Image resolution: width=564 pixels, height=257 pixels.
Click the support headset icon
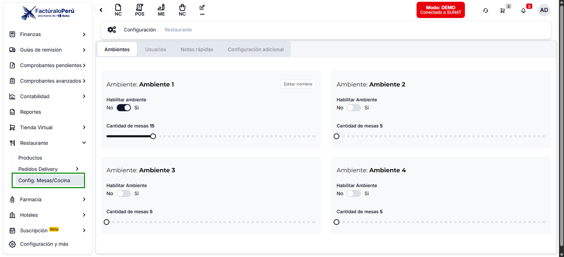click(x=486, y=11)
